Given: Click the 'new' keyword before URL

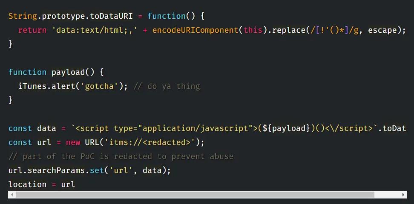Looking at the screenshot, I should tap(73, 142).
